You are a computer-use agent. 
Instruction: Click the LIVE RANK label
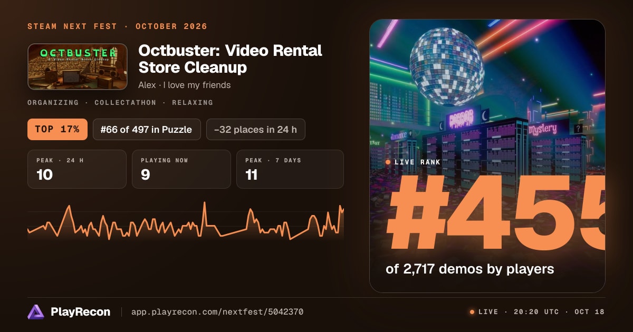click(417, 162)
